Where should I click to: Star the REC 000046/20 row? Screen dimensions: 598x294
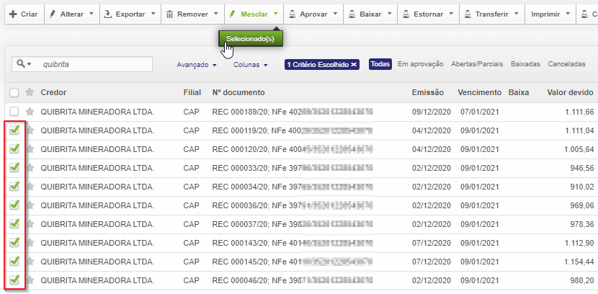30,280
